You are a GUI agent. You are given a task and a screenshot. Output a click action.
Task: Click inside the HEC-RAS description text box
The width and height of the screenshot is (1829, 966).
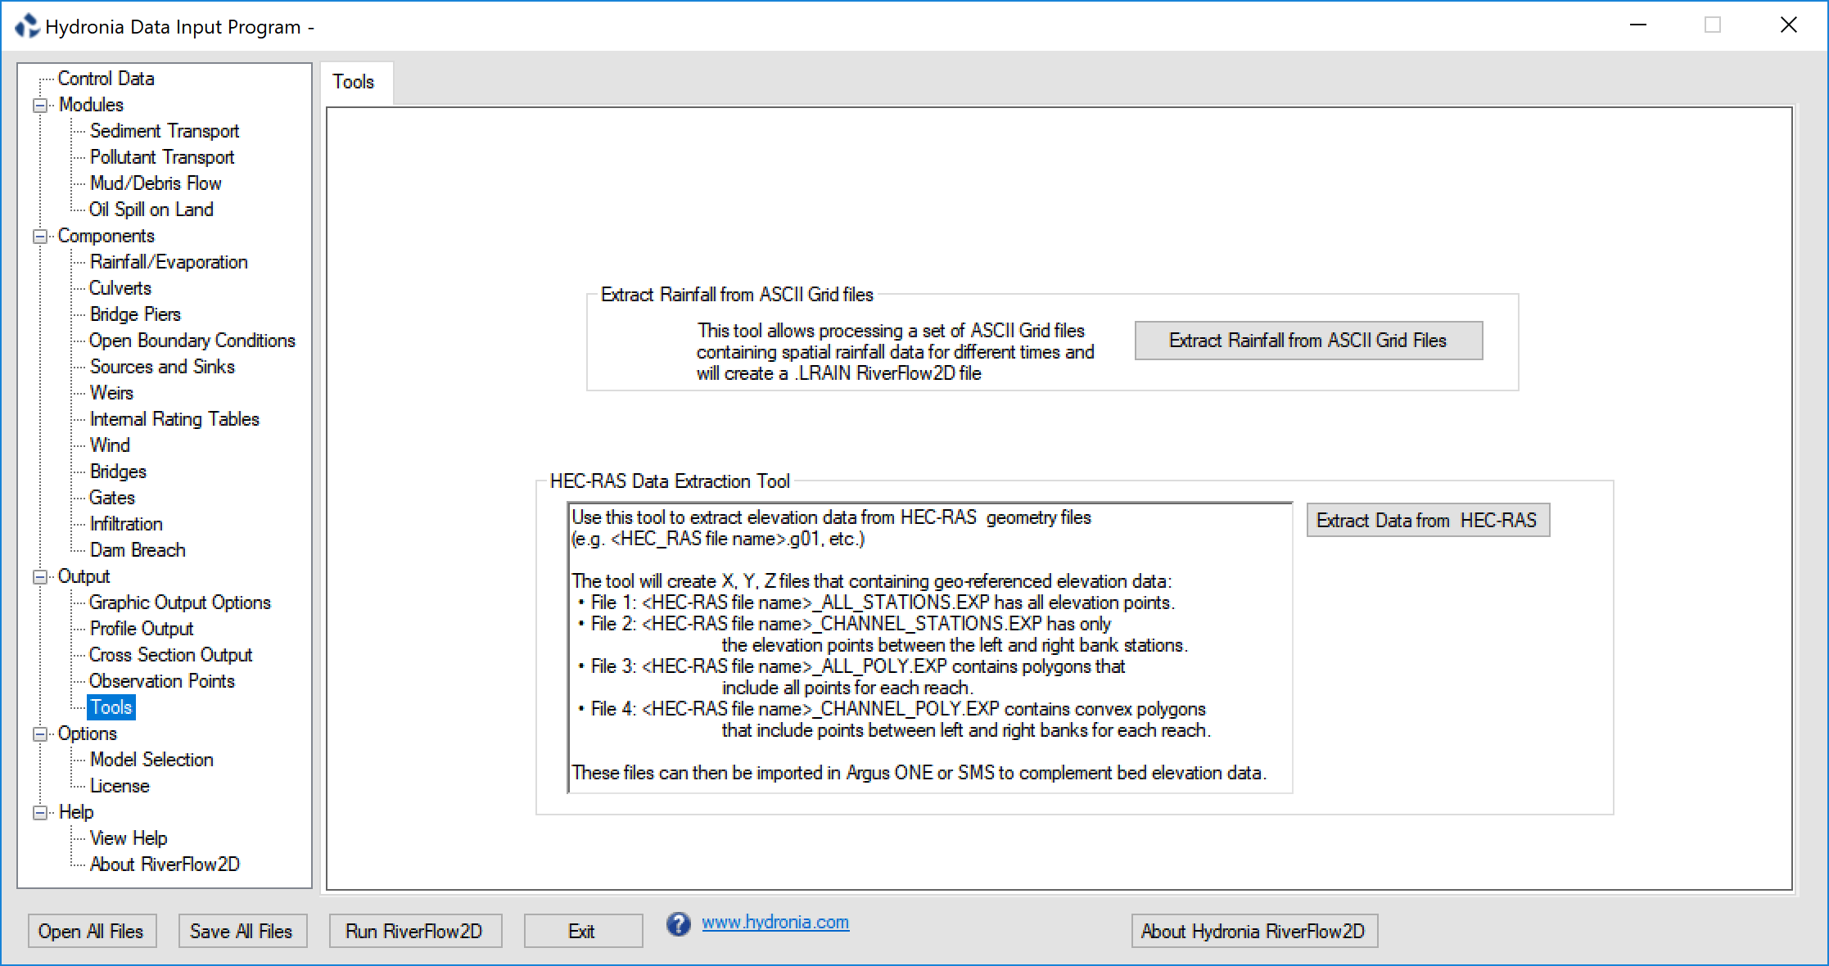click(x=930, y=648)
